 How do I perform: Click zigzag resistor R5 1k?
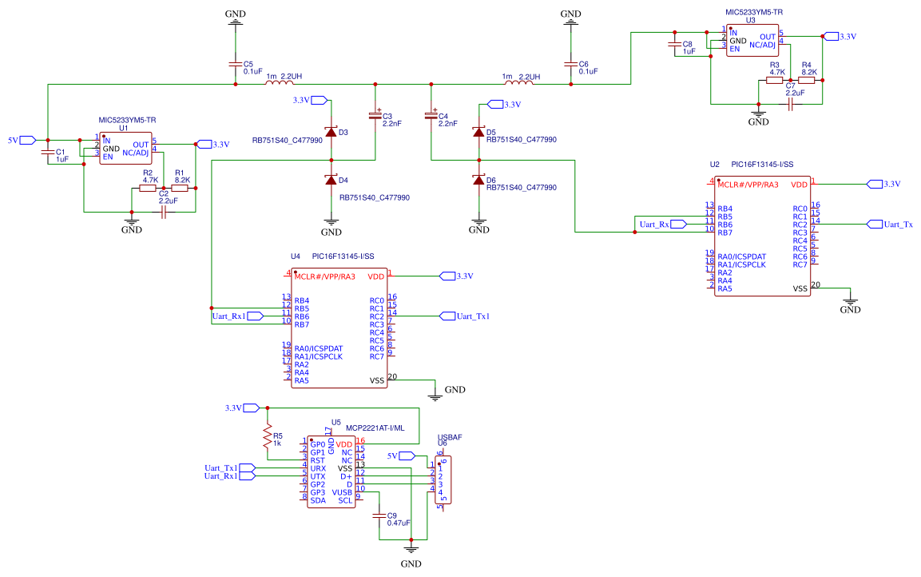(x=268, y=436)
